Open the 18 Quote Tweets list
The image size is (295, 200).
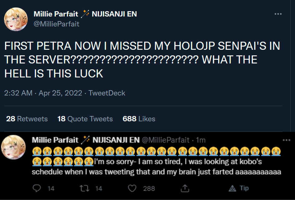(x=85, y=119)
